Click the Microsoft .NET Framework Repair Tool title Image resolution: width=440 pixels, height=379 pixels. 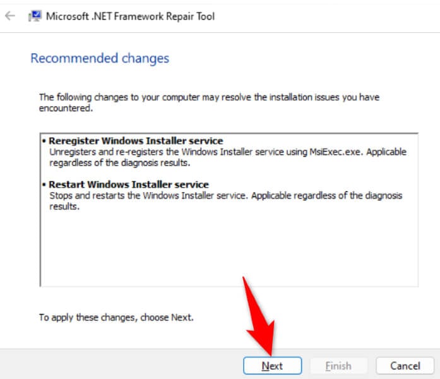click(x=130, y=16)
